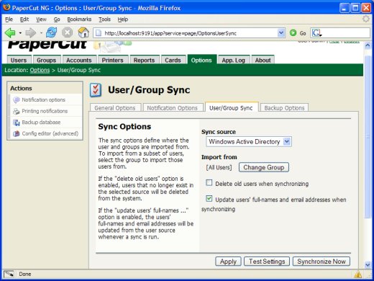Click the vertical scrollbar thumb
Screen dimensions: 374x281
368,137
